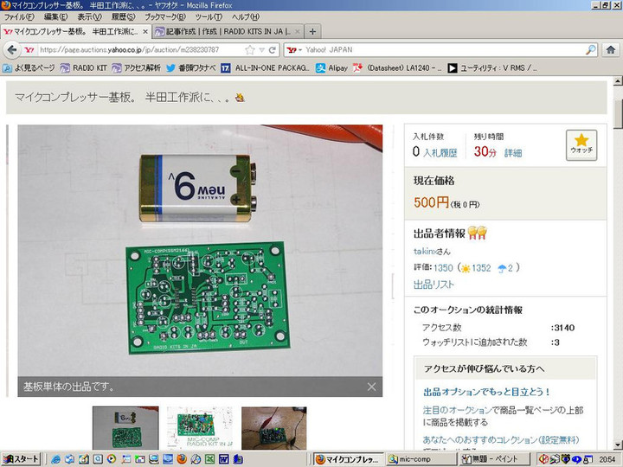This screenshot has width=623, height=467.
Task: Bookmark this page with the star icon
Action: click(x=249, y=50)
